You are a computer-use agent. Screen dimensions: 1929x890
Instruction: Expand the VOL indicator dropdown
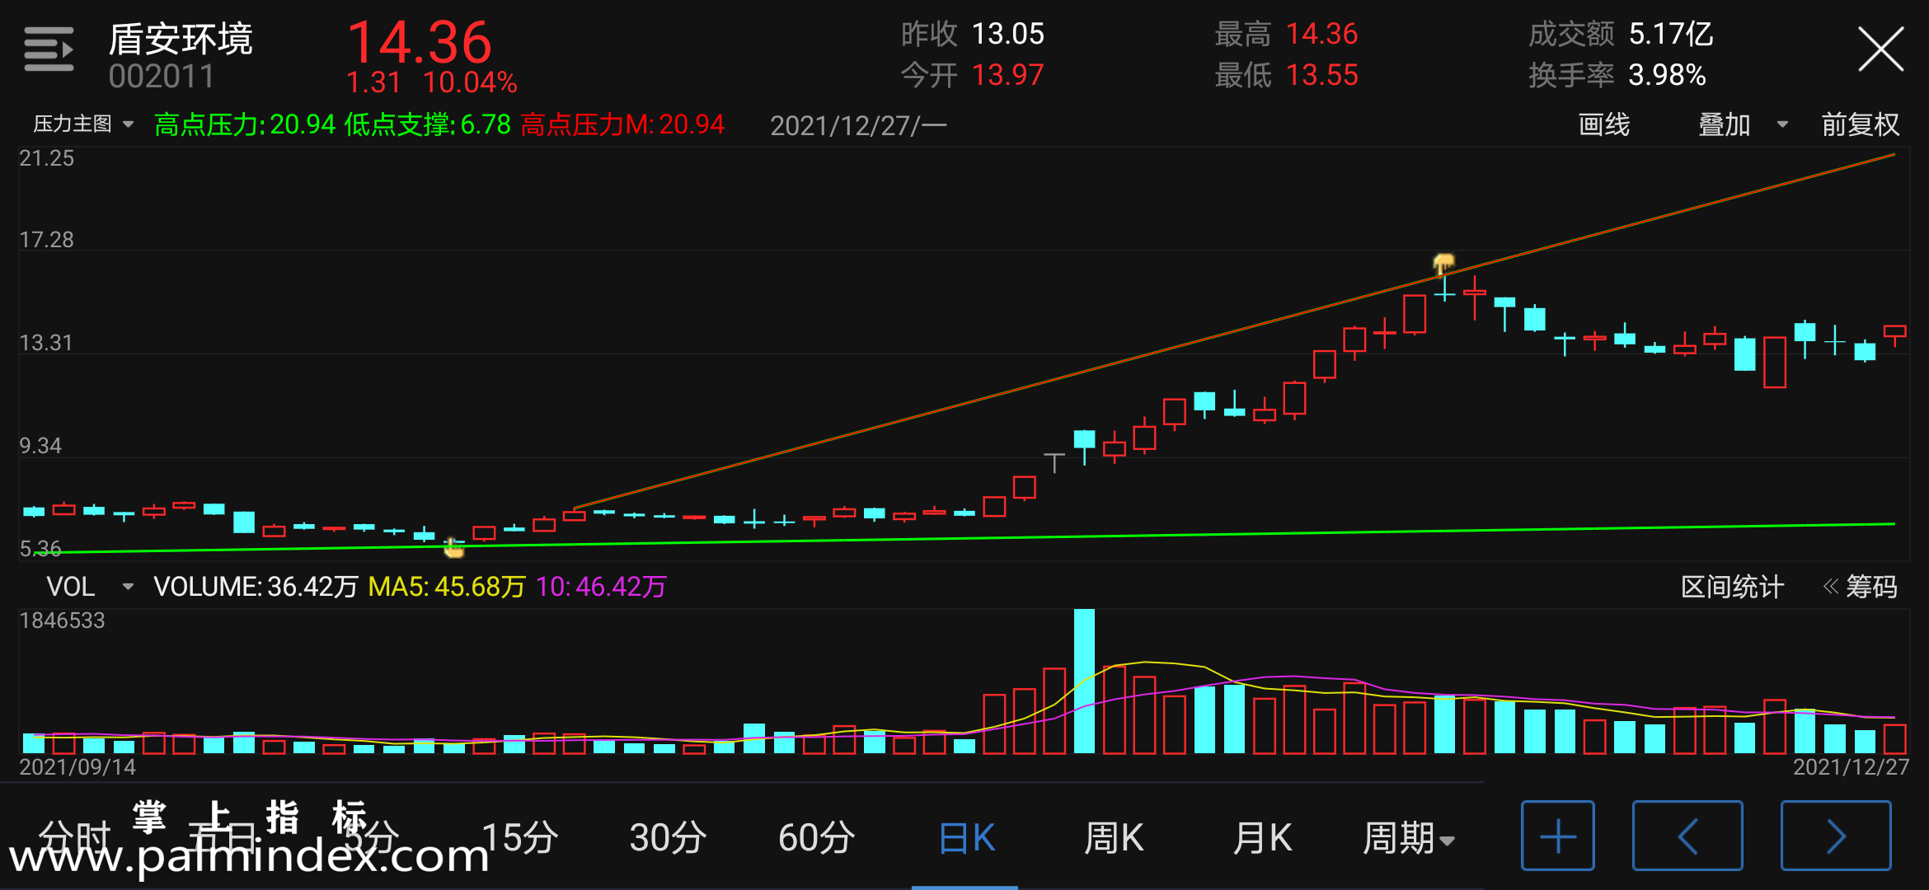(89, 587)
